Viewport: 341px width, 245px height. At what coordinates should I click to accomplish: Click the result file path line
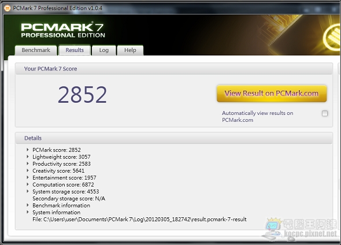pyautogui.click(x=139, y=220)
